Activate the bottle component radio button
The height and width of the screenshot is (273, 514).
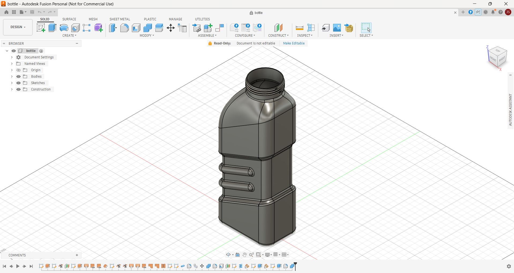[x=41, y=51]
